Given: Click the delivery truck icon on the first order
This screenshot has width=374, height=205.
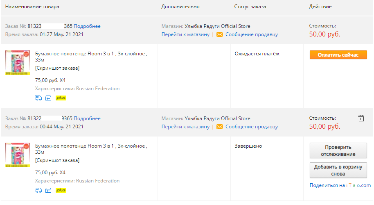Looking at the screenshot, I should point(38,98).
